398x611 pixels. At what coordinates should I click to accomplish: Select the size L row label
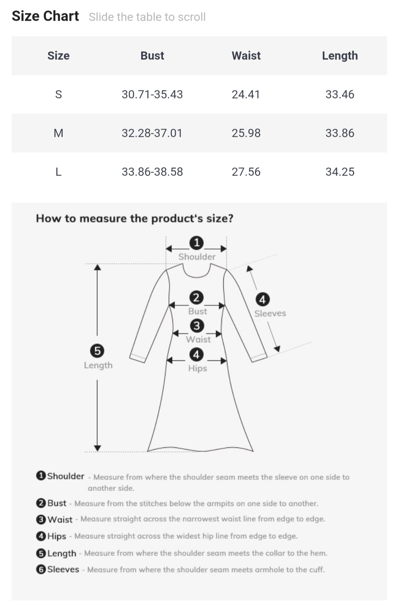58,172
